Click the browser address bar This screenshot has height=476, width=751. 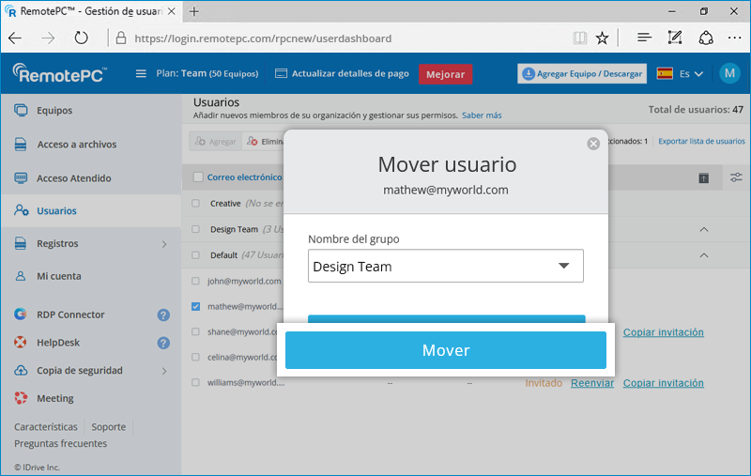(338, 38)
